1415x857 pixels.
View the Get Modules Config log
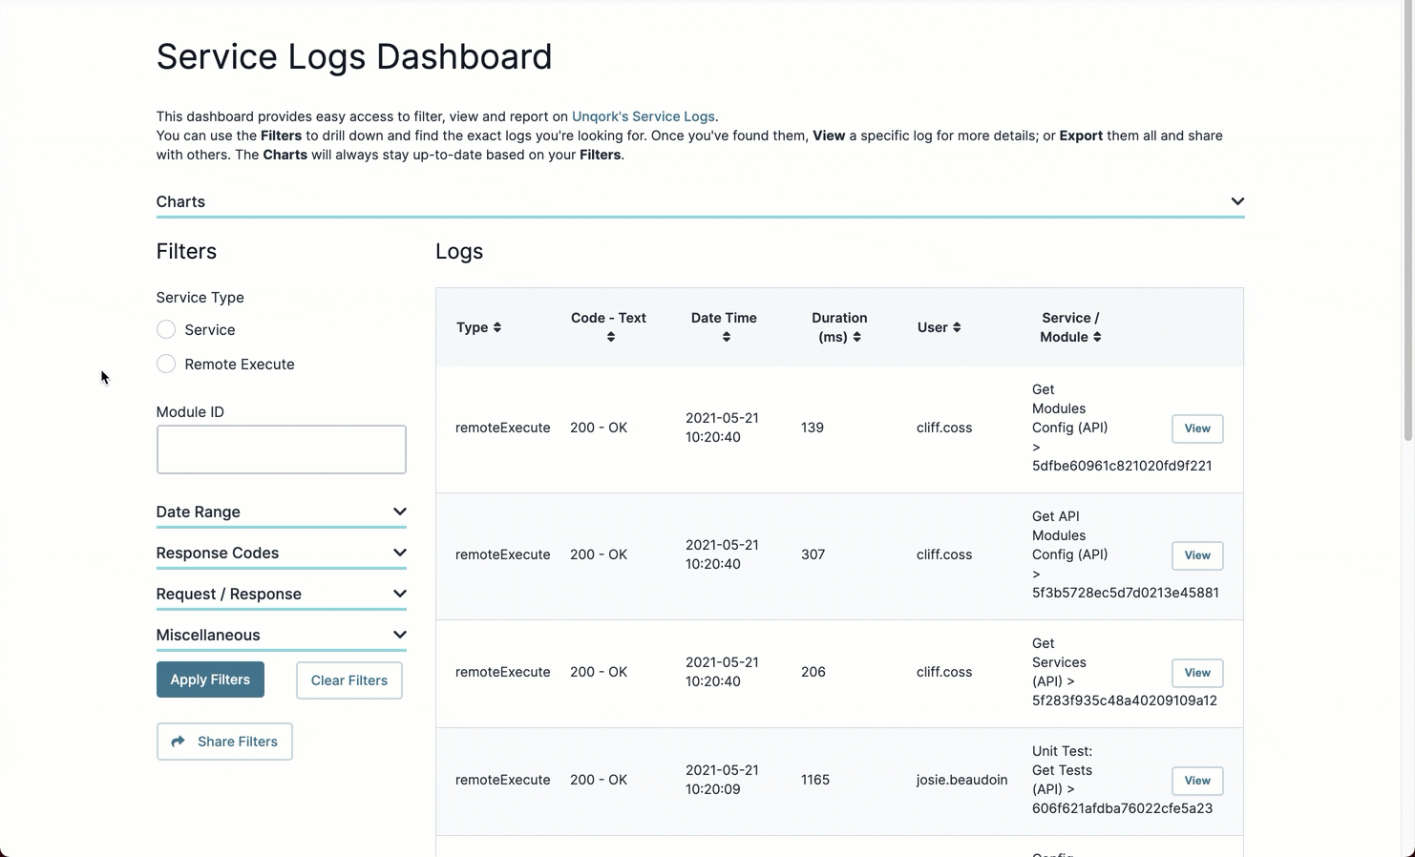click(x=1197, y=428)
